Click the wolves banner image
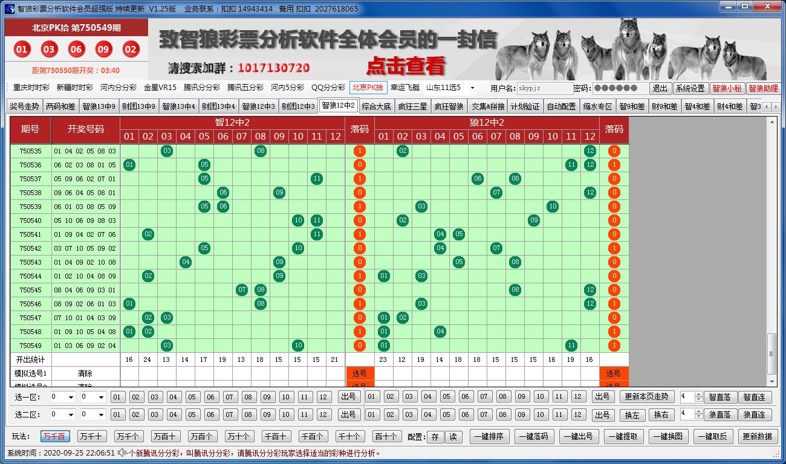The image size is (786, 464). click(635, 48)
